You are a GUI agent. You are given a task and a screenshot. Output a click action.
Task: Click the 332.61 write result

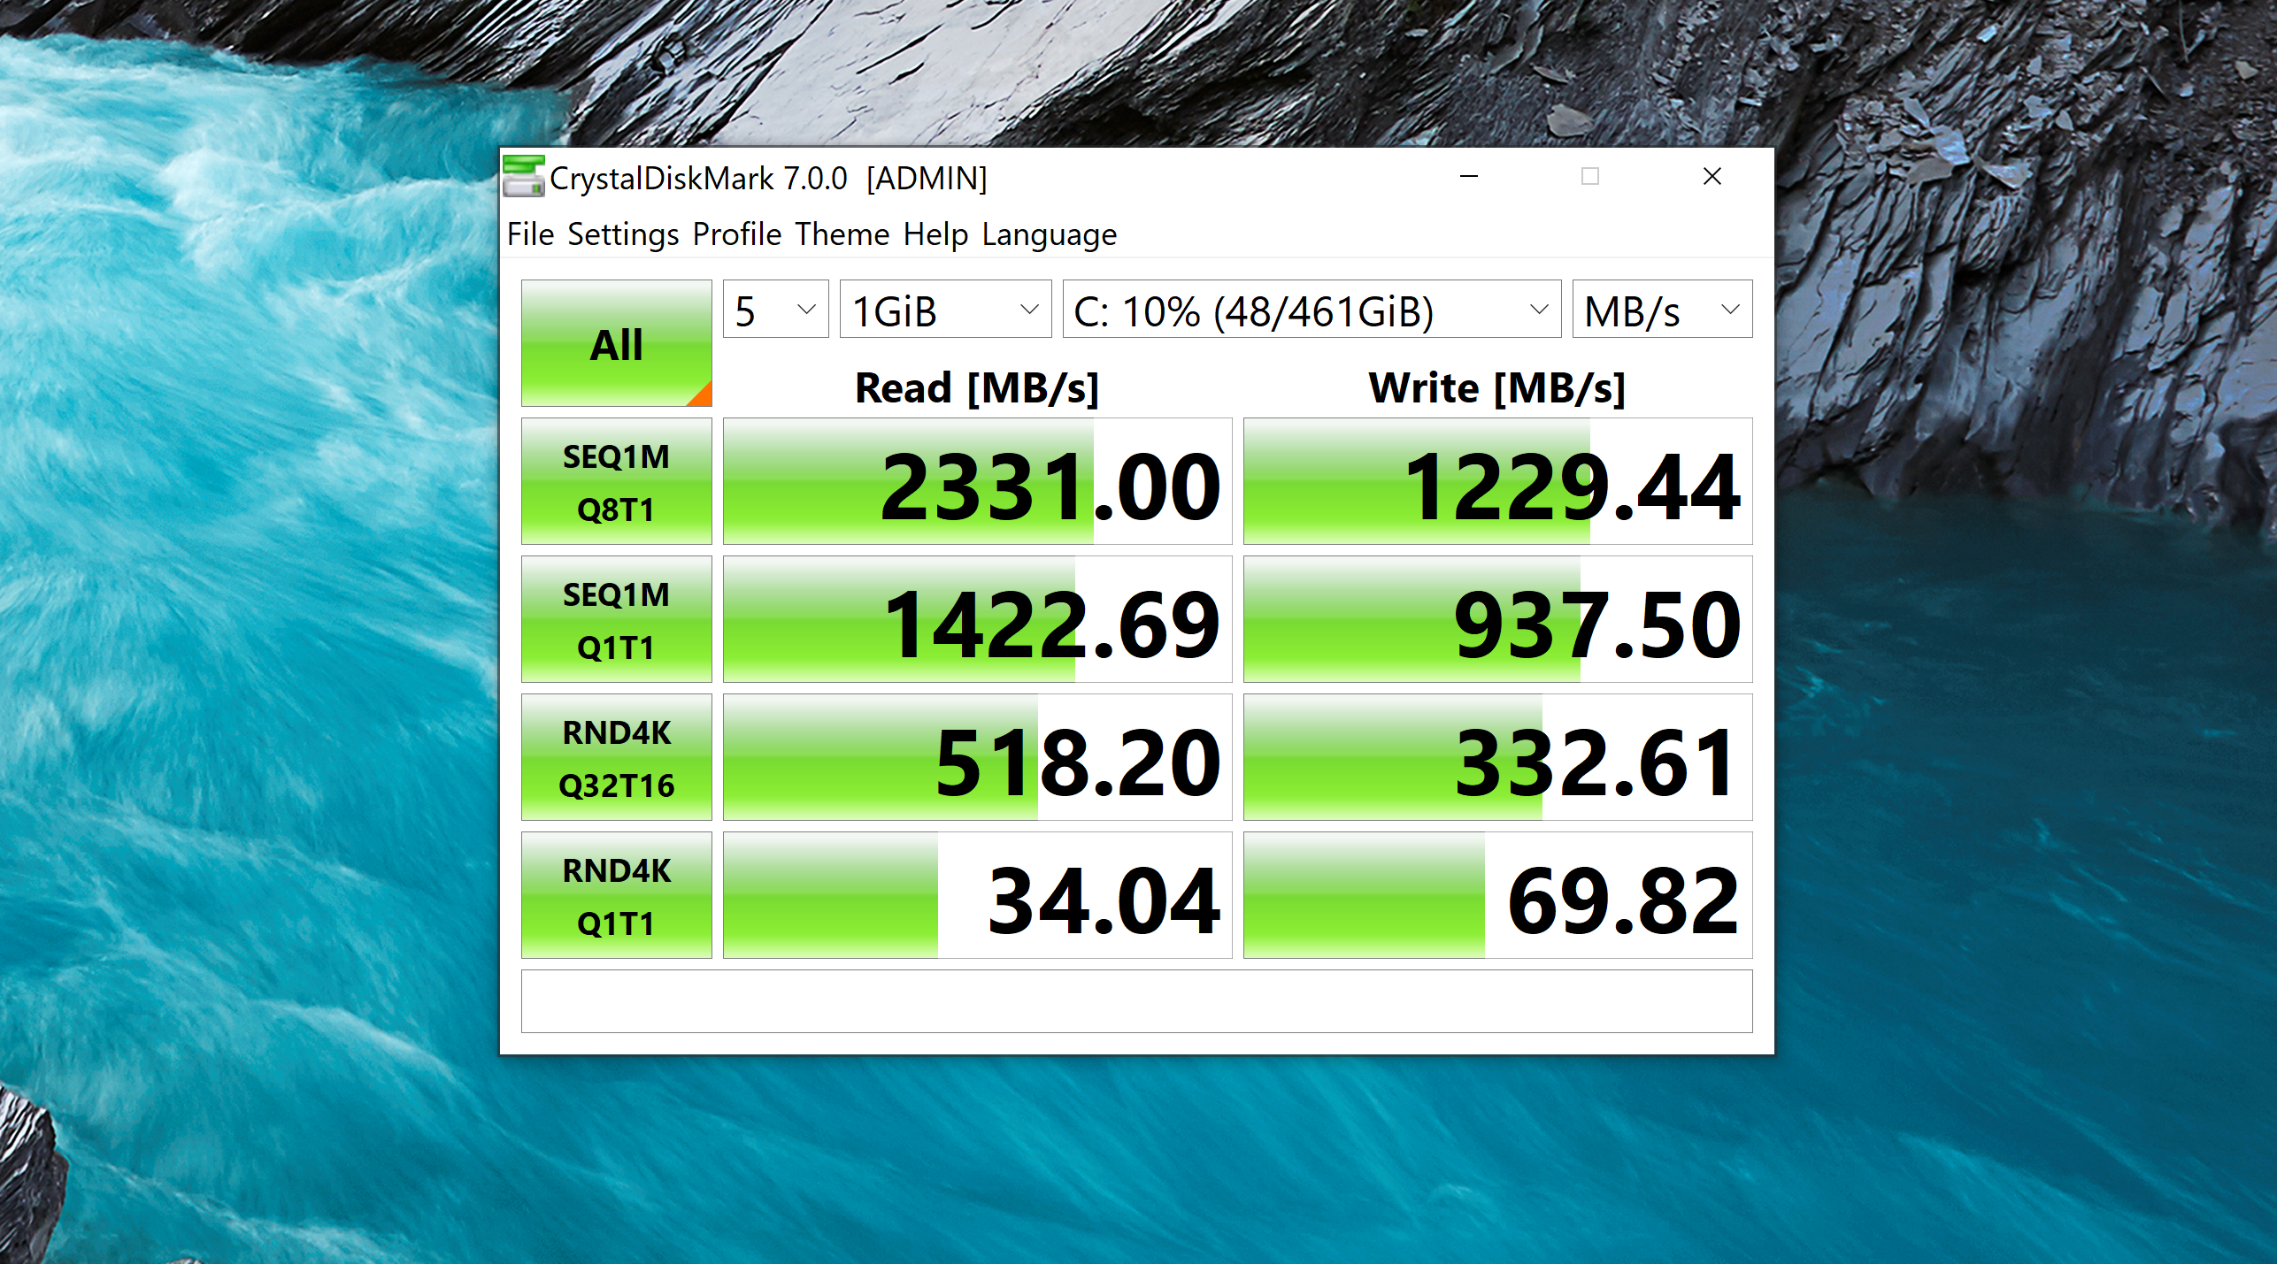pyautogui.click(x=1497, y=758)
